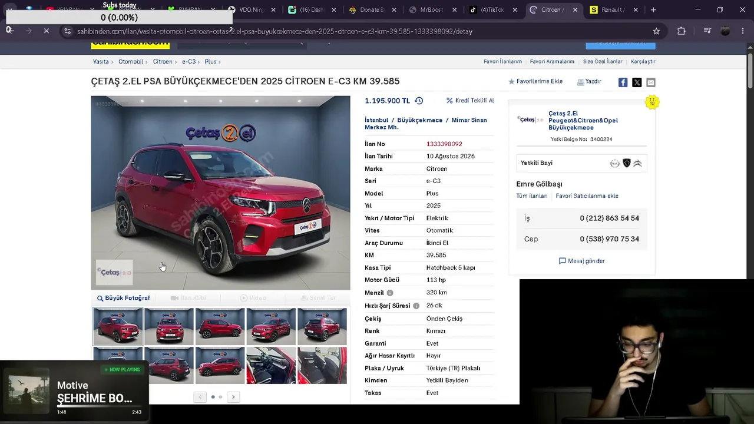Click the work phone 0 (212) 863 54 54
This screenshot has height=424, width=754.
pyautogui.click(x=609, y=218)
